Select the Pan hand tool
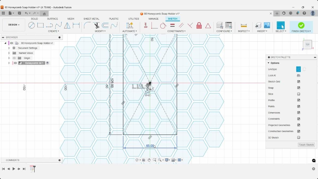 point(149,160)
